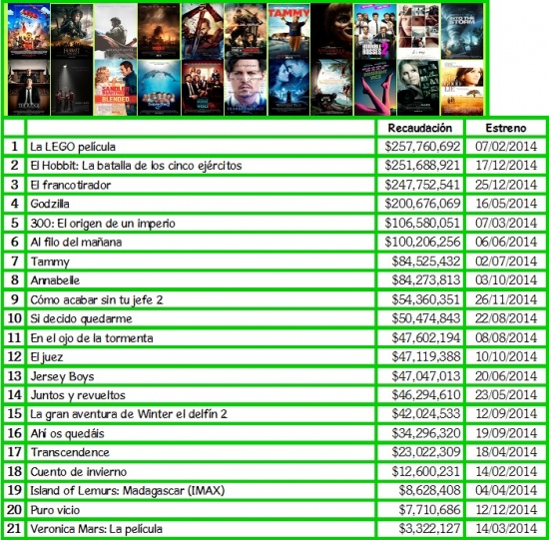549x540 pixels.
Task: Click rank number 10 cell
Action: [14, 318]
